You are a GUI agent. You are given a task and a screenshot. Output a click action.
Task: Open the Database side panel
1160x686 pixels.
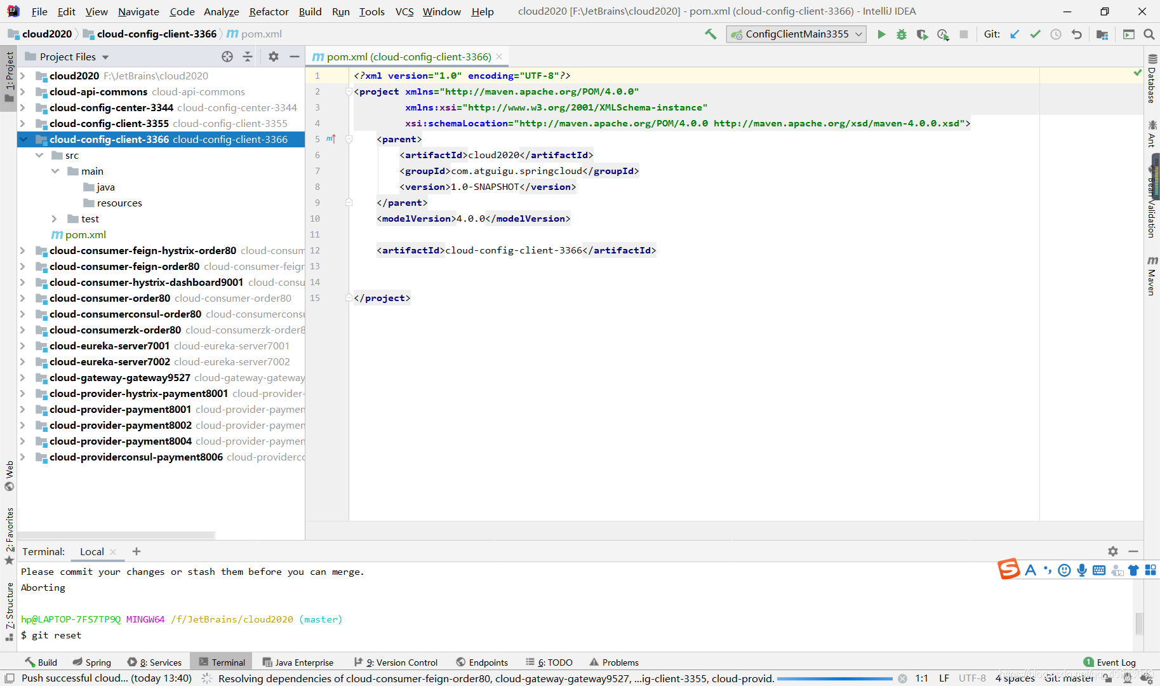[x=1152, y=79]
